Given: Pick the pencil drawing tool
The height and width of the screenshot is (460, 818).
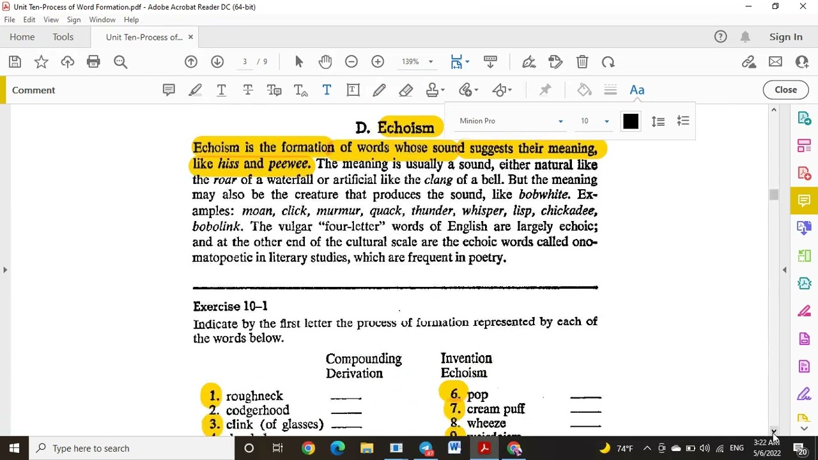Looking at the screenshot, I should pyautogui.click(x=379, y=90).
